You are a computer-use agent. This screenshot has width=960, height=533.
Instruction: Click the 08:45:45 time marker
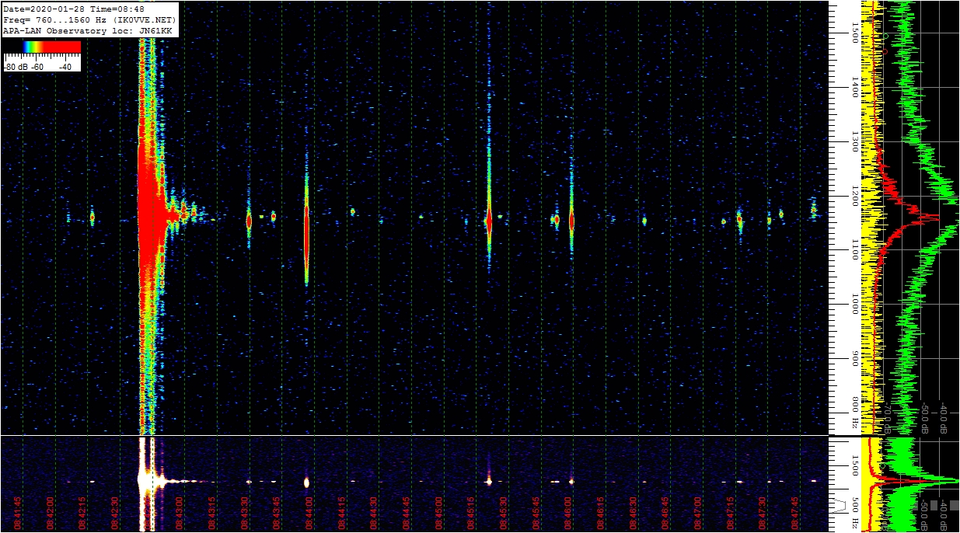(x=536, y=513)
